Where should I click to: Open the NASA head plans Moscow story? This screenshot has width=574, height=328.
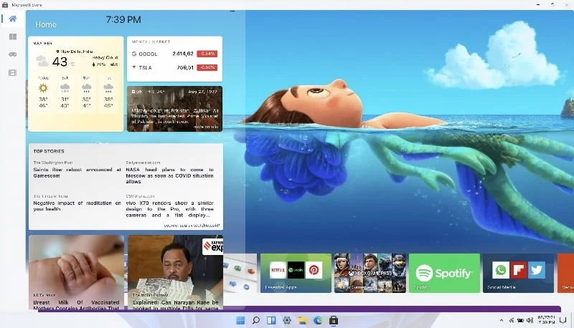click(169, 175)
